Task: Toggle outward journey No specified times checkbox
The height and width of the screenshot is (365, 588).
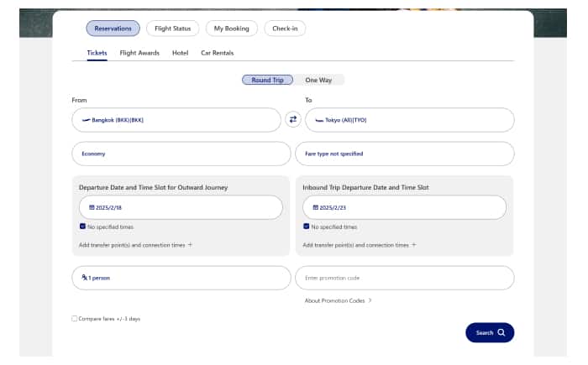Action: tap(82, 227)
